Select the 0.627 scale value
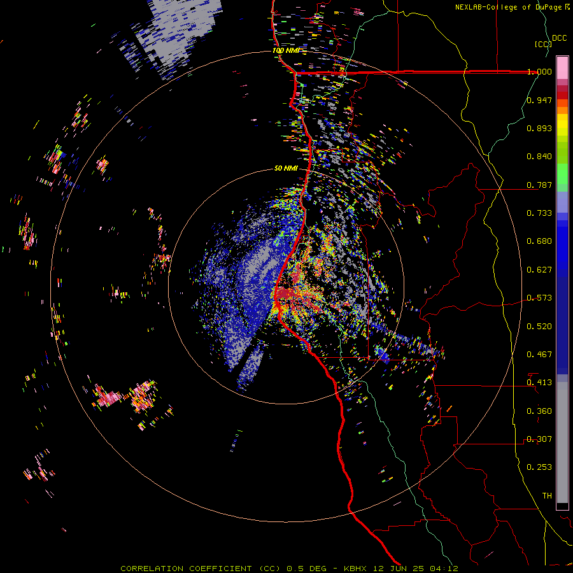The image size is (573, 573). [x=539, y=270]
